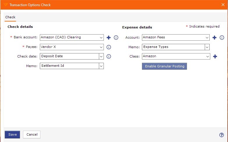Add new Class with plus icon
The width and height of the screenshot is (228, 142).
215,56
